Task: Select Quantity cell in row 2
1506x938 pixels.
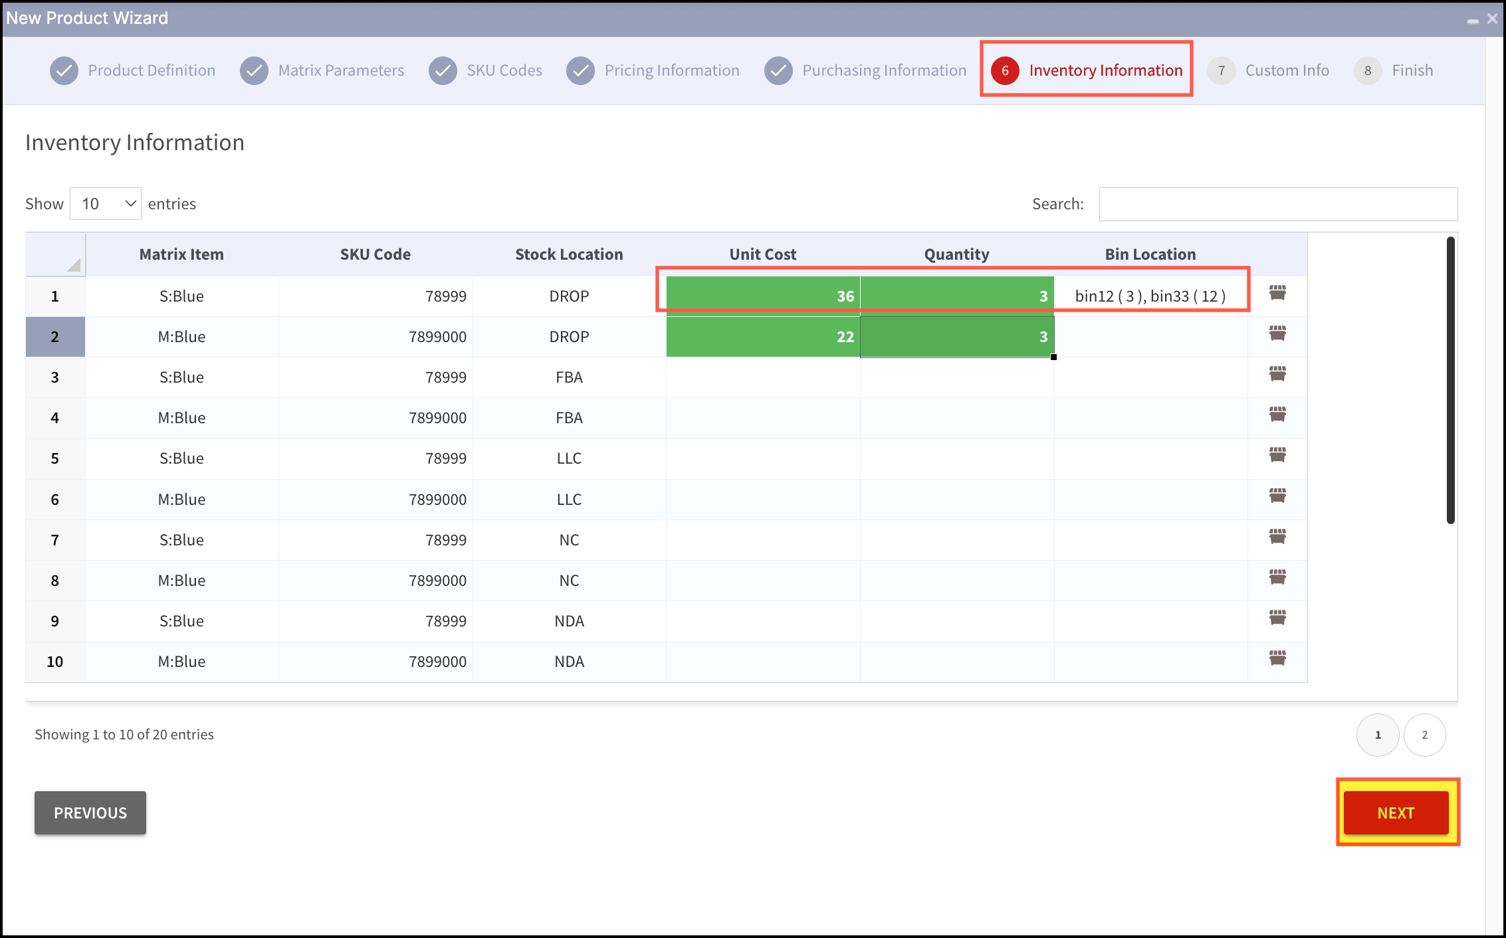Action: (x=957, y=337)
